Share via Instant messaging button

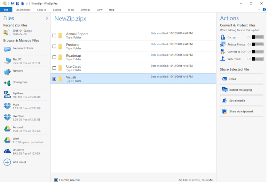tap(241, 90)
